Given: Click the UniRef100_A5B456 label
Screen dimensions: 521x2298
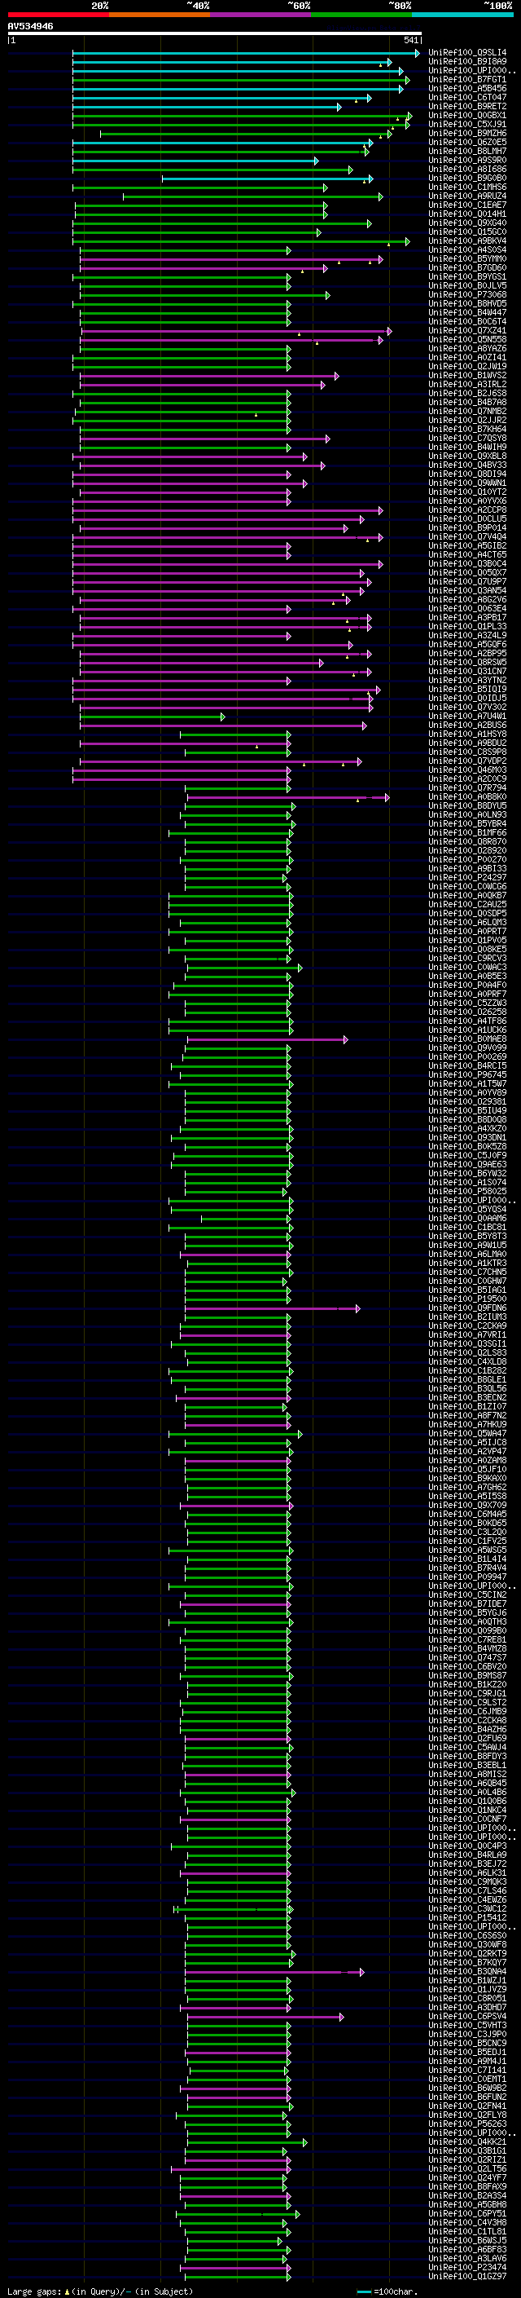Looking at the screenshot, I should [x=467, y=88].
